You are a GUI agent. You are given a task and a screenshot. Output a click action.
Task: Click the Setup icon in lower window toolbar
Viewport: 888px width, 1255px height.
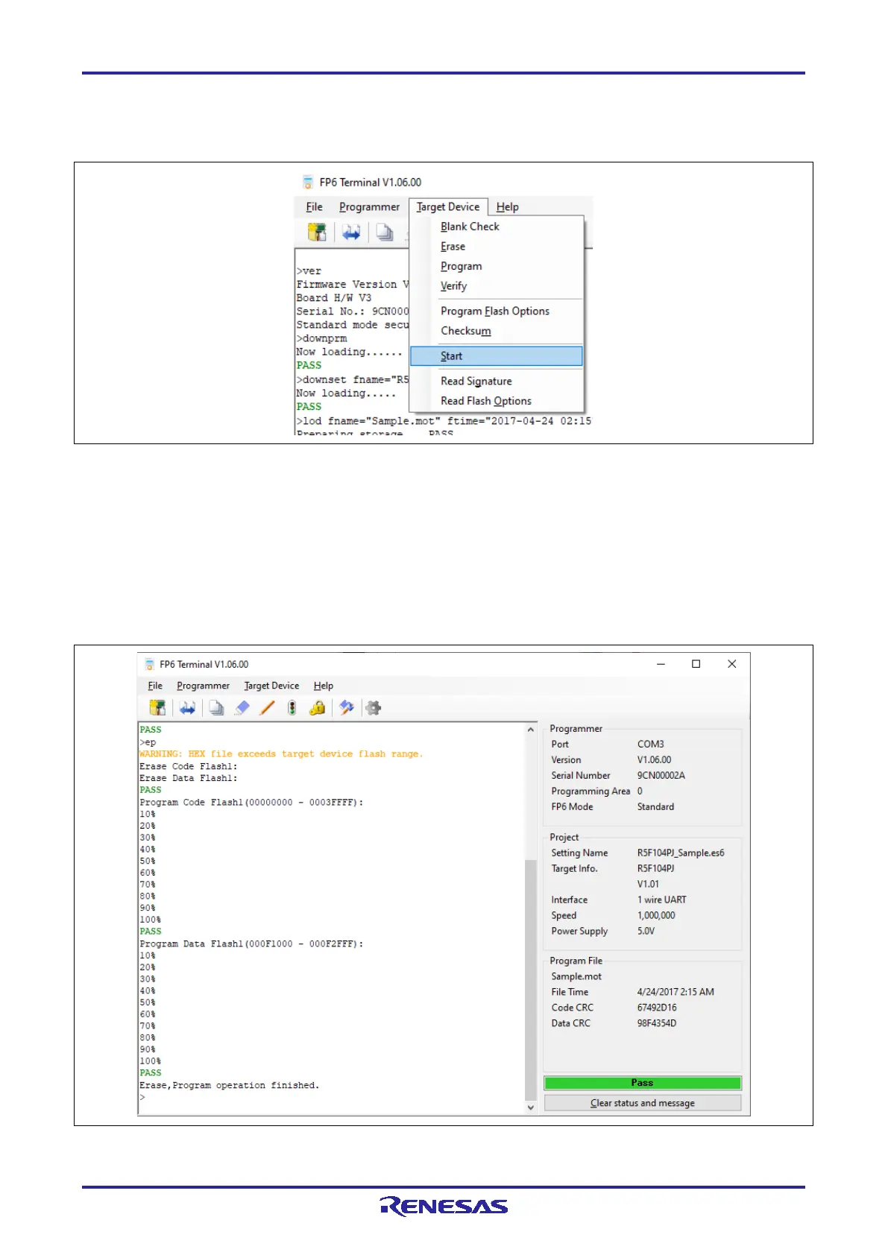[x=157, y=708]
